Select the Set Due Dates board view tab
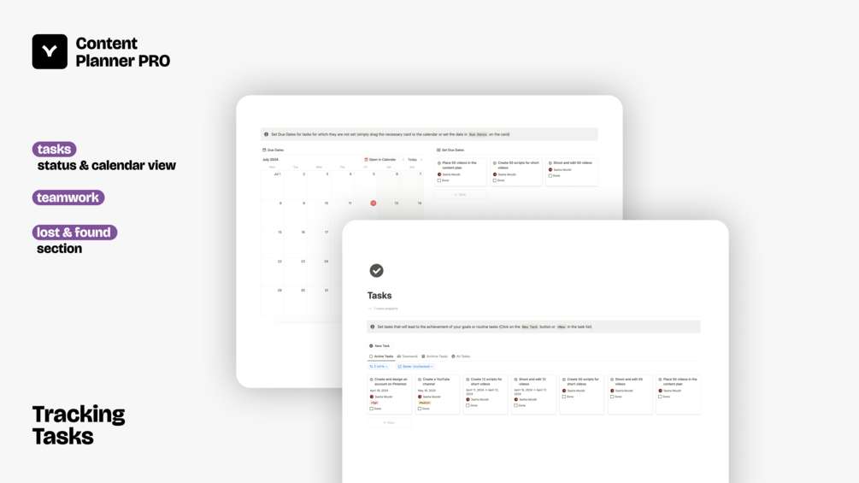 point(450,150)
